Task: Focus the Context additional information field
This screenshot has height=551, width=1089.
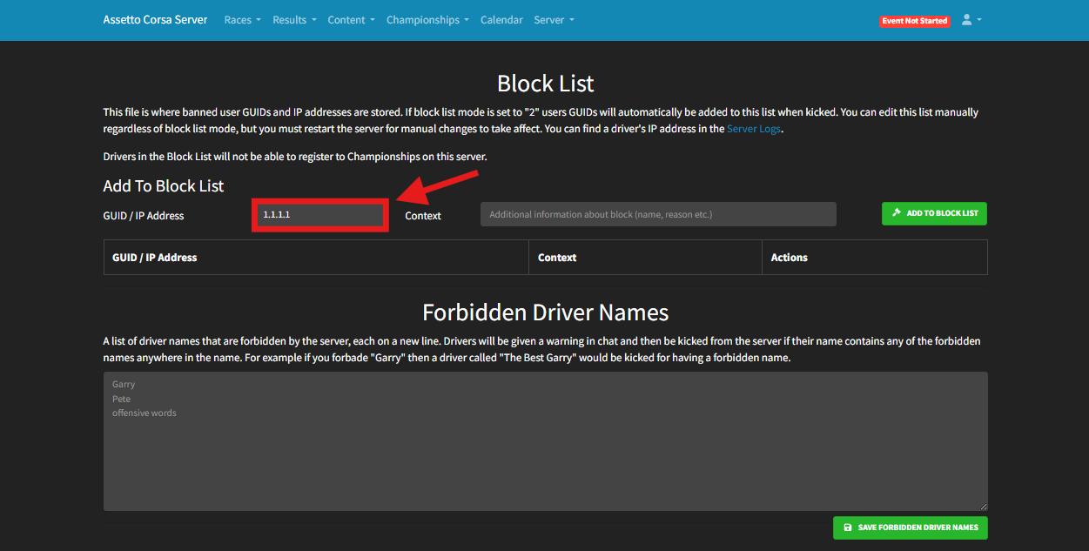Action: pos(658,214)
